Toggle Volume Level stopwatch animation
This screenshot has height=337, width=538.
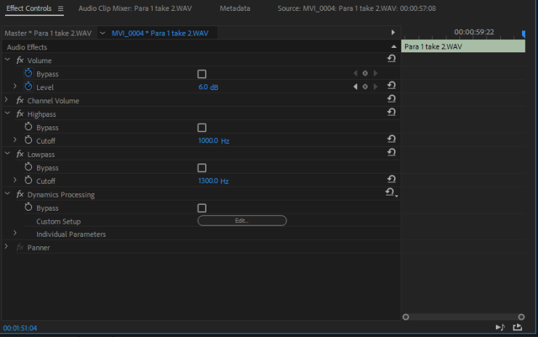click(28, 86)
